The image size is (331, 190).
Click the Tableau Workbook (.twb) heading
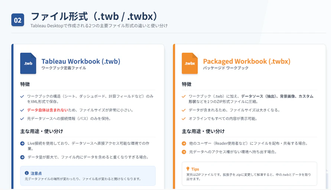pos(81,61)
